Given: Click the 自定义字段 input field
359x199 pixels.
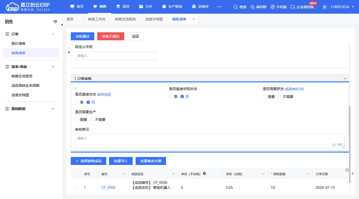Looking at the screenshot, I should [116, 56].
